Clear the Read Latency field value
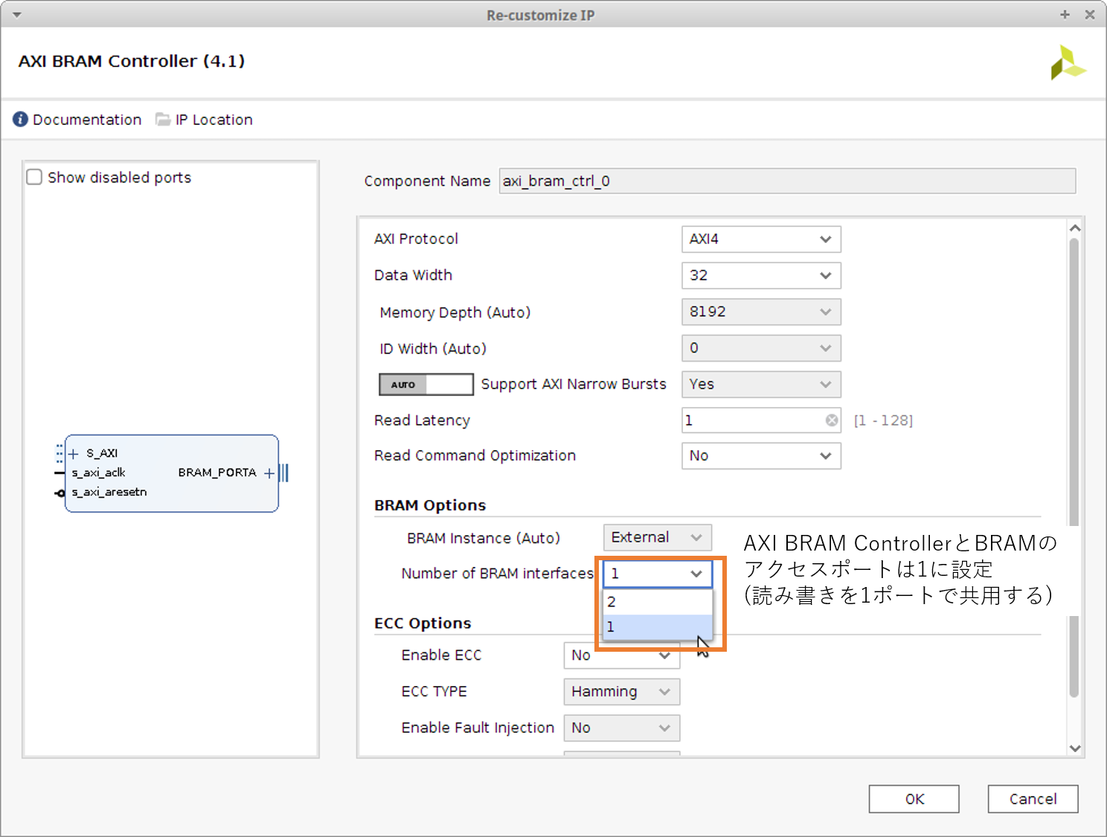The width and height of the screenshot is (1107, 837). pyautogui.click(x=831, y=420)
